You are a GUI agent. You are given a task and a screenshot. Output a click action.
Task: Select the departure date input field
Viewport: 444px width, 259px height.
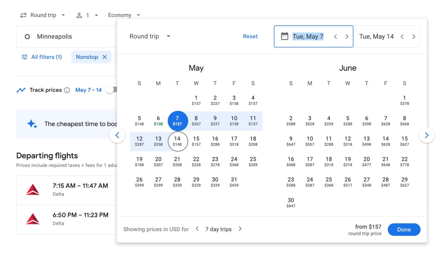308,36
